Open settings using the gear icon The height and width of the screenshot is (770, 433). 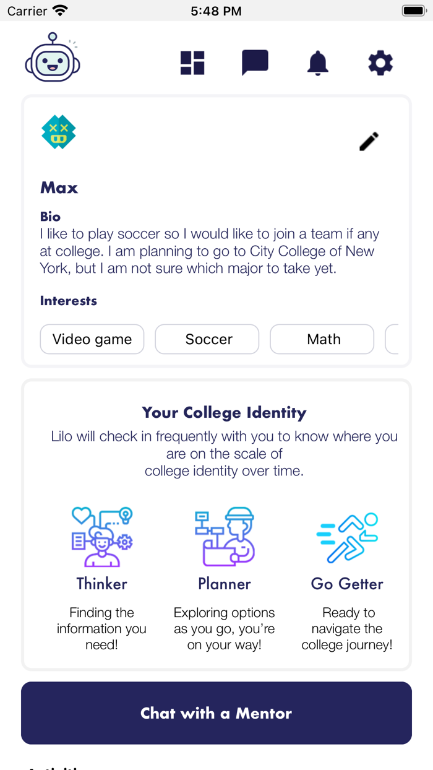tap(380, 63)
